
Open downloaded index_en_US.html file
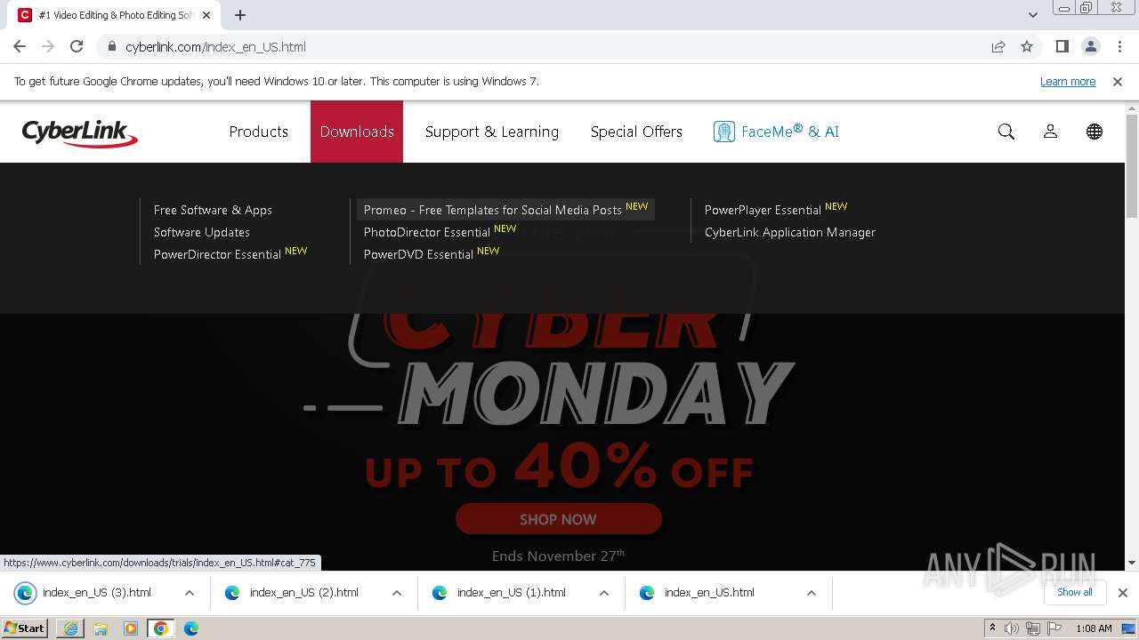click(x=711, y=593)
